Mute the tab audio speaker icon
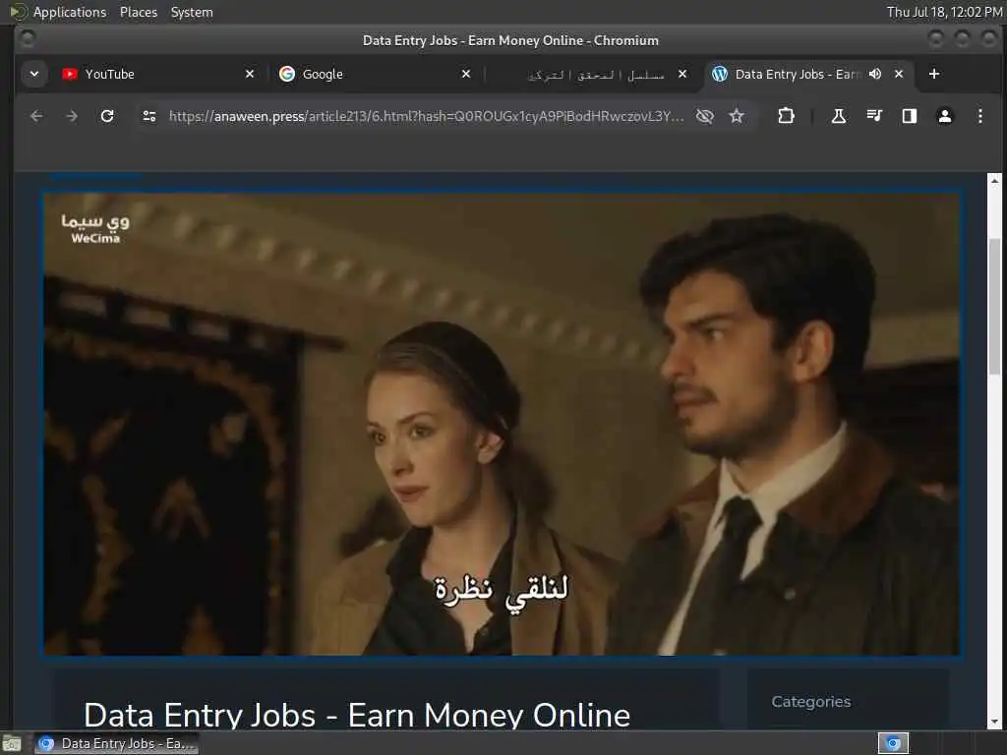This screenshot has width=1007, height=755. tap(874, 74)
